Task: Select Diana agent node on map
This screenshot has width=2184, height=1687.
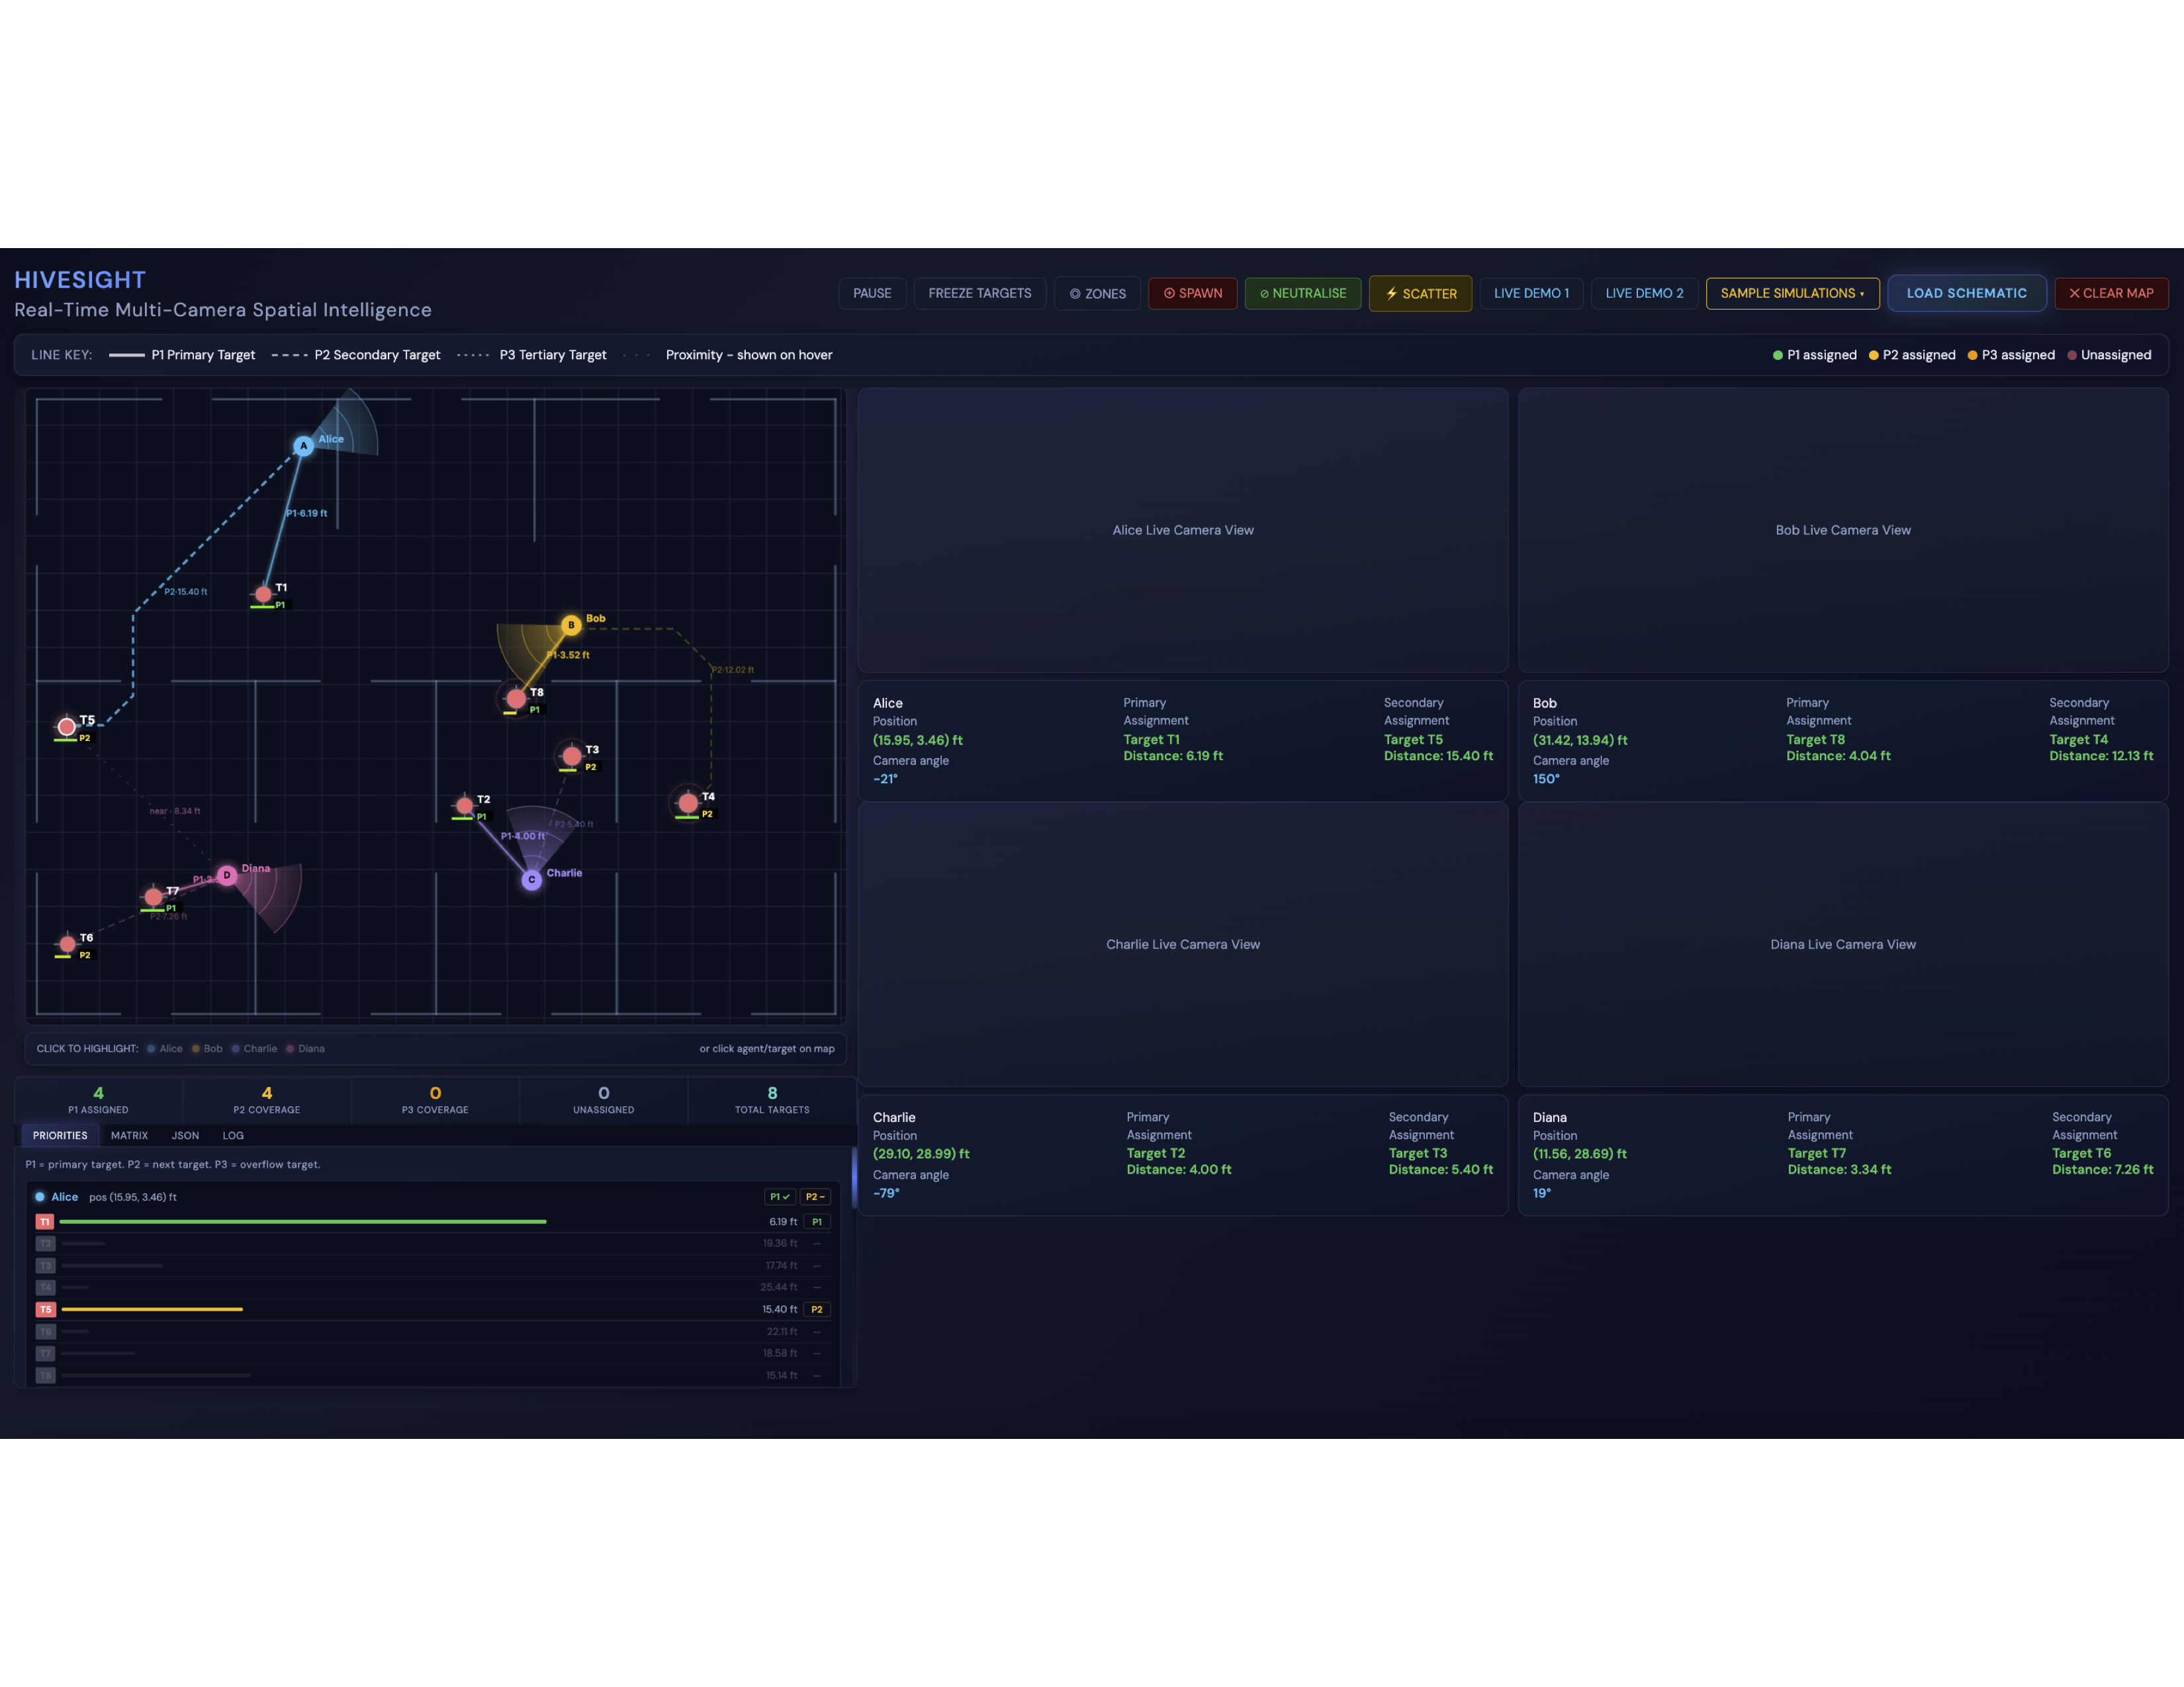Action: [227, 875]
